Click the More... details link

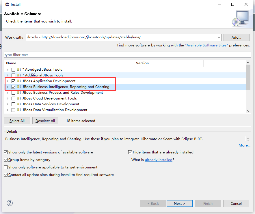[244, 145]
